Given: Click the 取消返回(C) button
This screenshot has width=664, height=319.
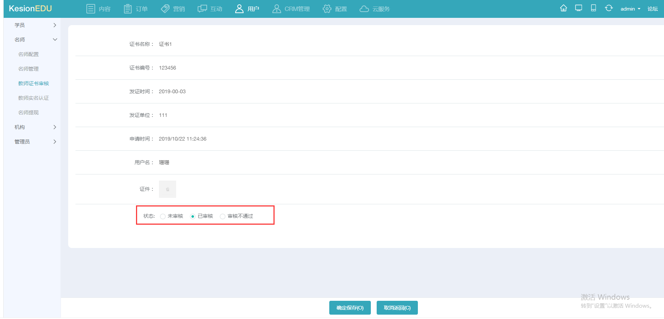Looking at the screenshot, I should 397,308.
